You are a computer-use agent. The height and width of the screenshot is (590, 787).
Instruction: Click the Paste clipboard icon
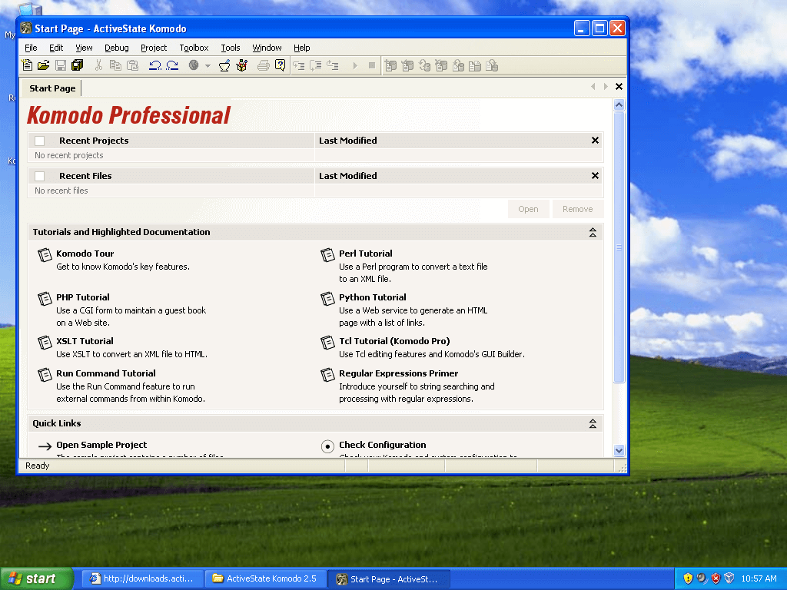[132, 65]
